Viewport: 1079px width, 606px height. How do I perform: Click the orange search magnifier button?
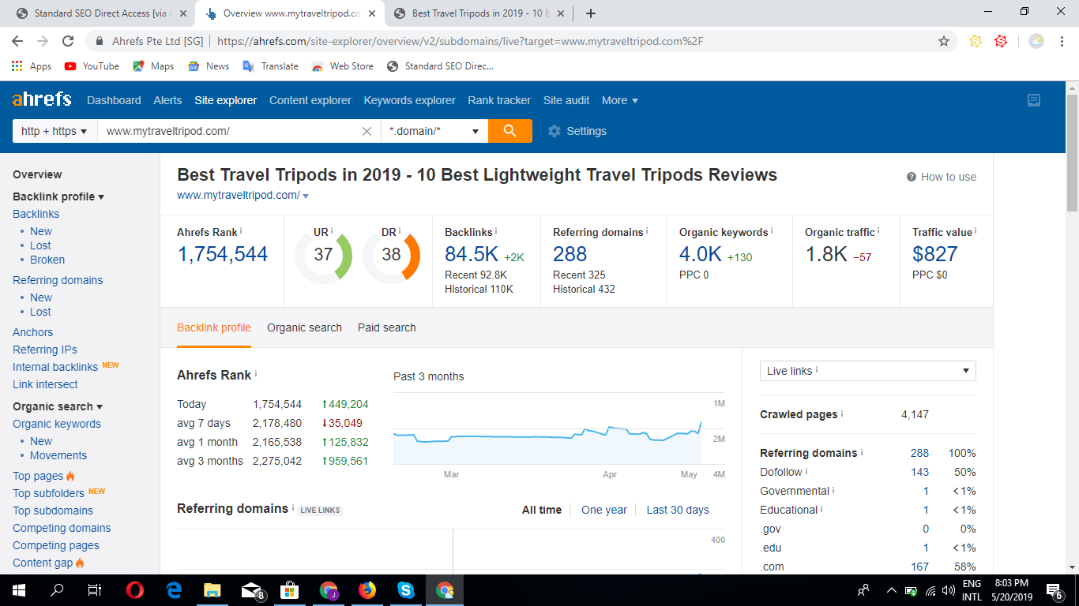509,131
